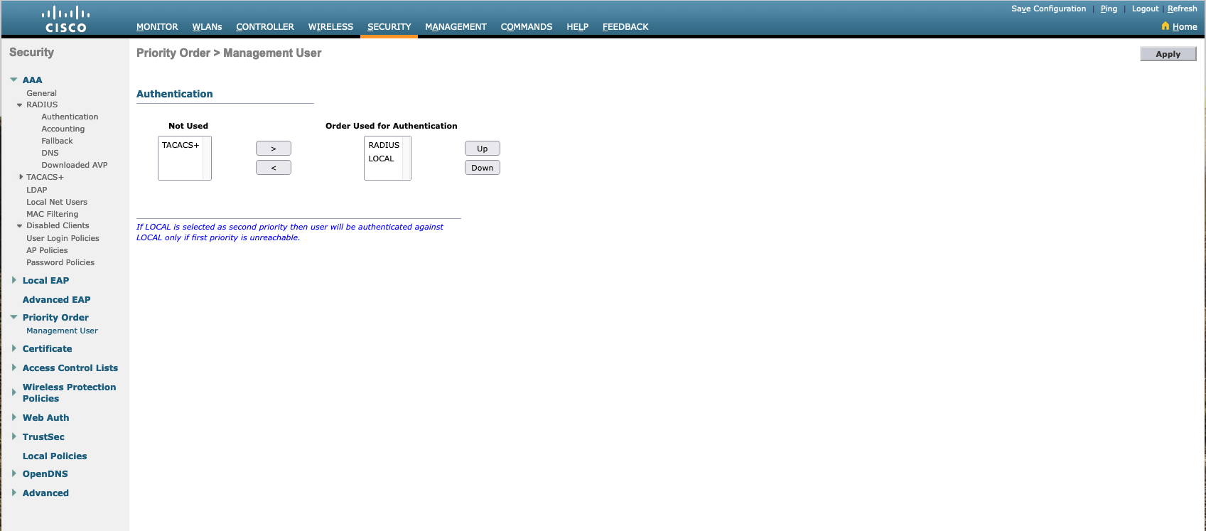Open Local Policies section
Image resolution: width=1206 pixels, height=531 pixels.
pyautogui.click(x=55, y=456)
